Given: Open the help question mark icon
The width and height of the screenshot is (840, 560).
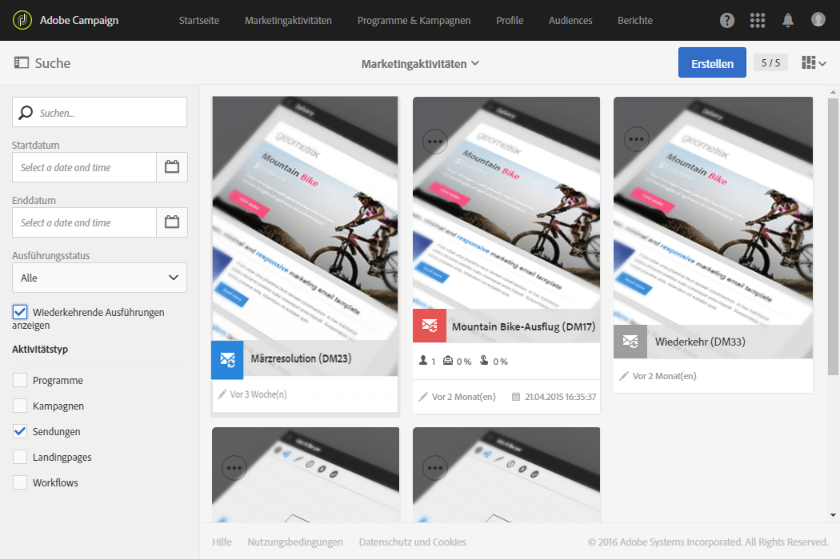Looking at the screenshot, I should [x=726, y=20].
